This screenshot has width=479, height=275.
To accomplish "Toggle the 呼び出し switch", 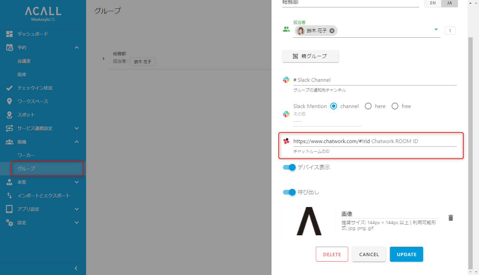I will (x=289, y=192).
